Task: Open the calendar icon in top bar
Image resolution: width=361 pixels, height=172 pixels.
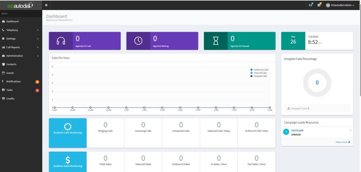Action: tap(319, 5)
